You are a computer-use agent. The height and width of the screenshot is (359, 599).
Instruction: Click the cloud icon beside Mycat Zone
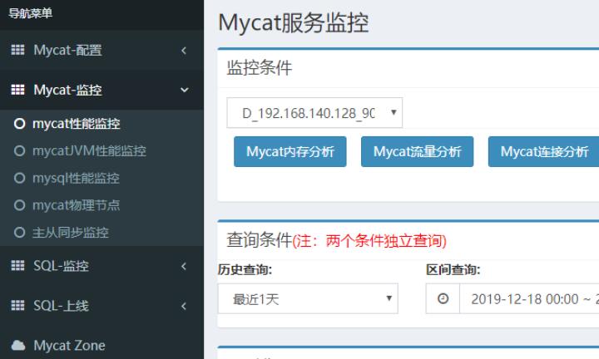18,345
